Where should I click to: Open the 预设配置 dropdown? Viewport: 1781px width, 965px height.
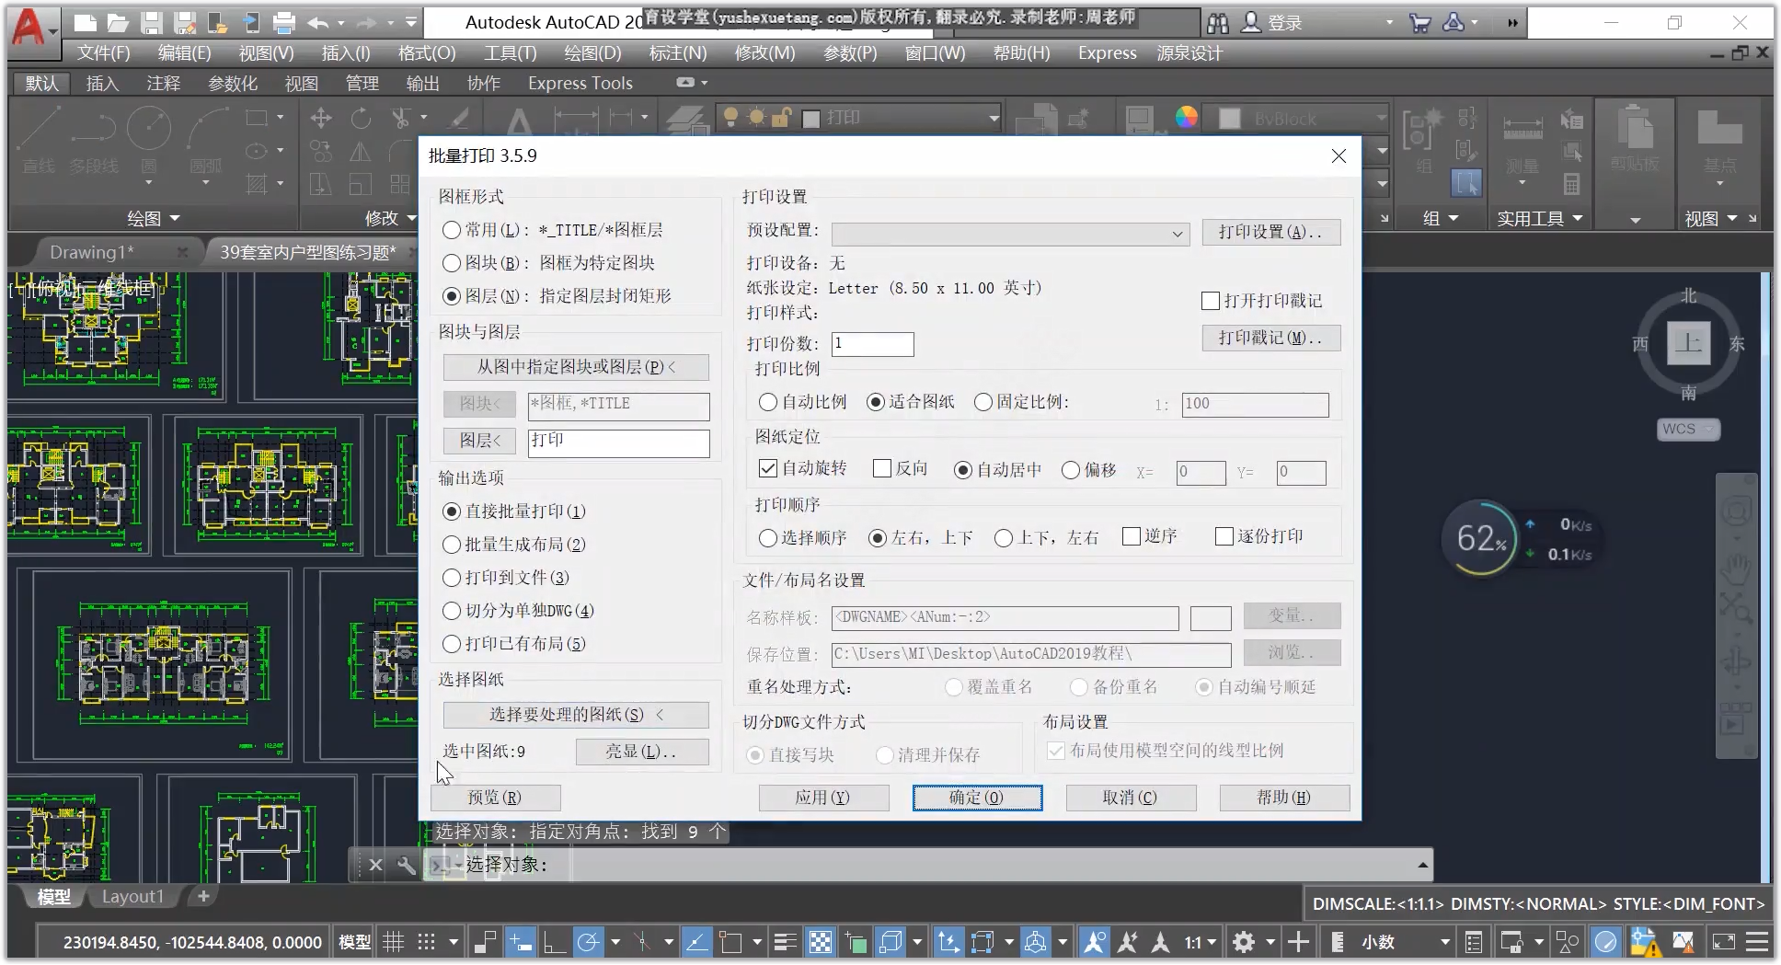point(1010,234)
